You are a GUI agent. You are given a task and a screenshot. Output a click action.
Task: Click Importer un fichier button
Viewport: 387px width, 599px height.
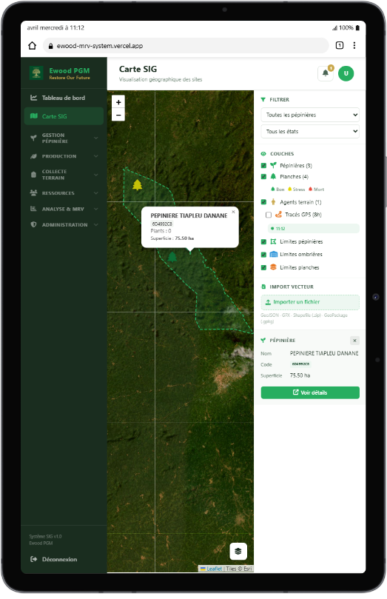310,302
